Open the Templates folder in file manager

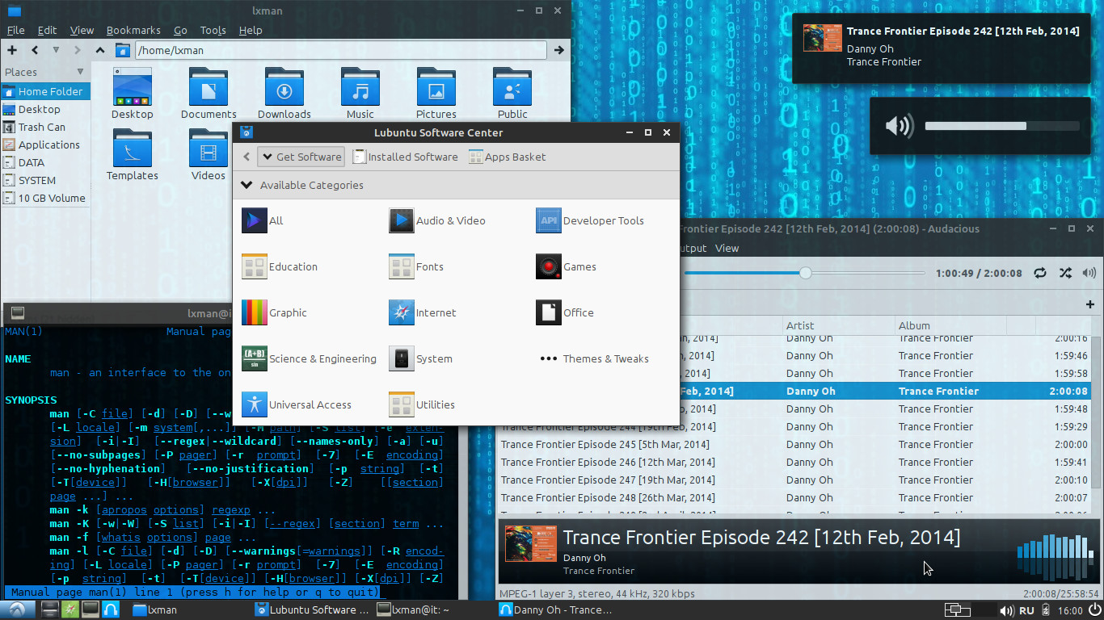click(133, 155)
